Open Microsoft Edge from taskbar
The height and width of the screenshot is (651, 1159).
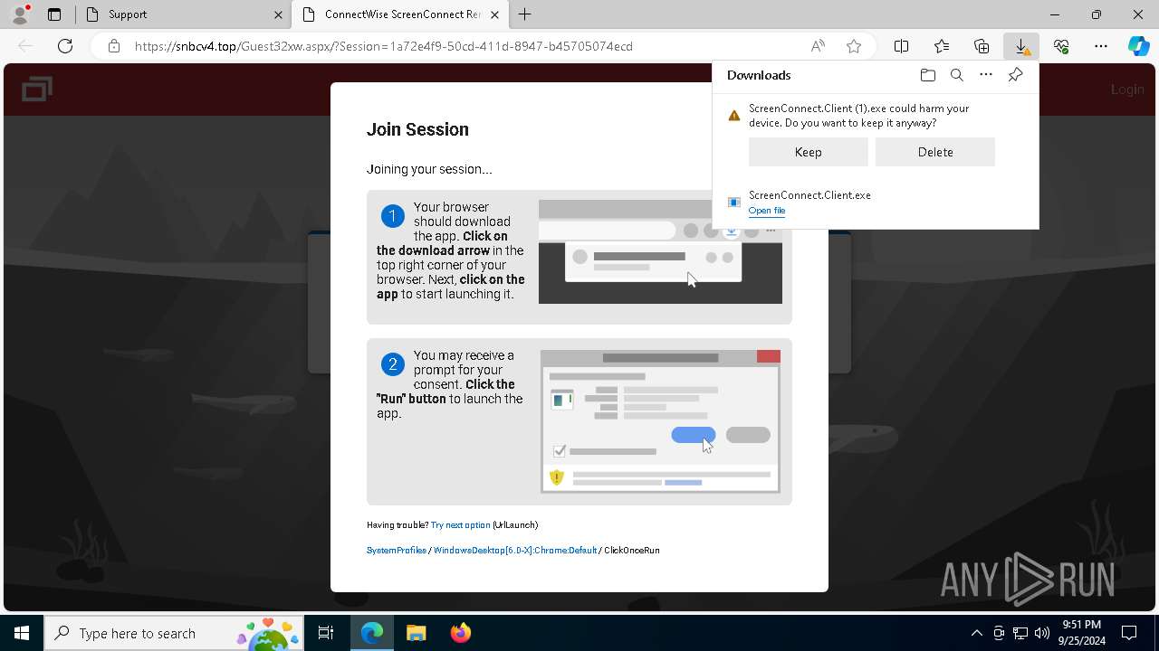coord(372,633)
